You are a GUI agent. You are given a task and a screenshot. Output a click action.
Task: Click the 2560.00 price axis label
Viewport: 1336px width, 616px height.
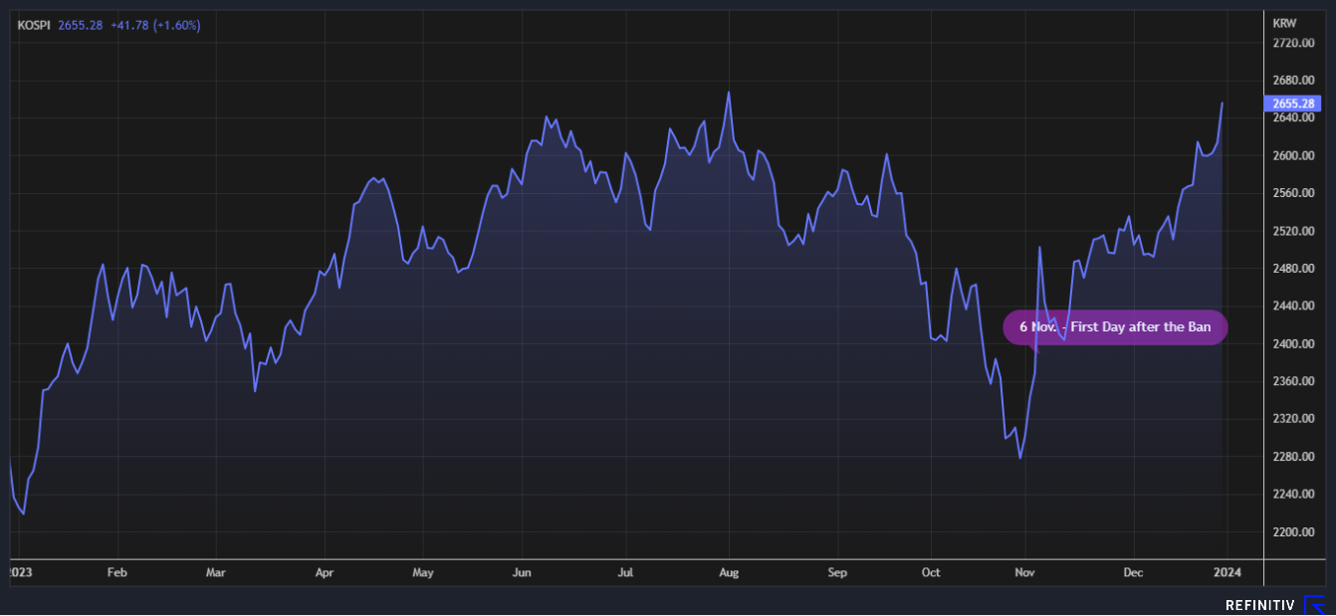click(x=1293, y=193)
